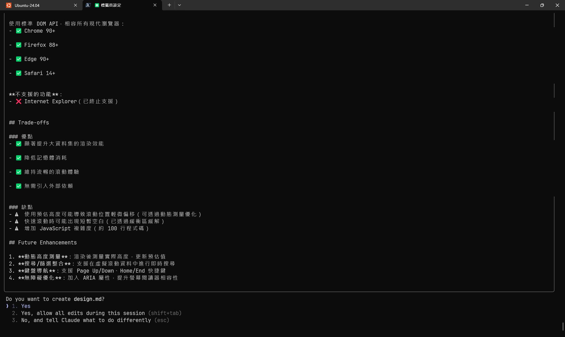Click the Ubuntu logo icon in first tab
The width and height of the screenshot is (565, 337).
pyautogui.click(x=9, y=5)
